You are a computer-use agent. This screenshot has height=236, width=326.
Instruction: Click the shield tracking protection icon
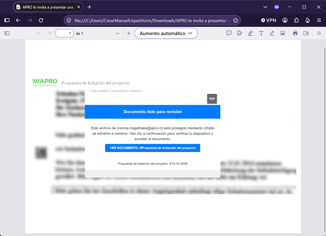click(x=69, y=20)
